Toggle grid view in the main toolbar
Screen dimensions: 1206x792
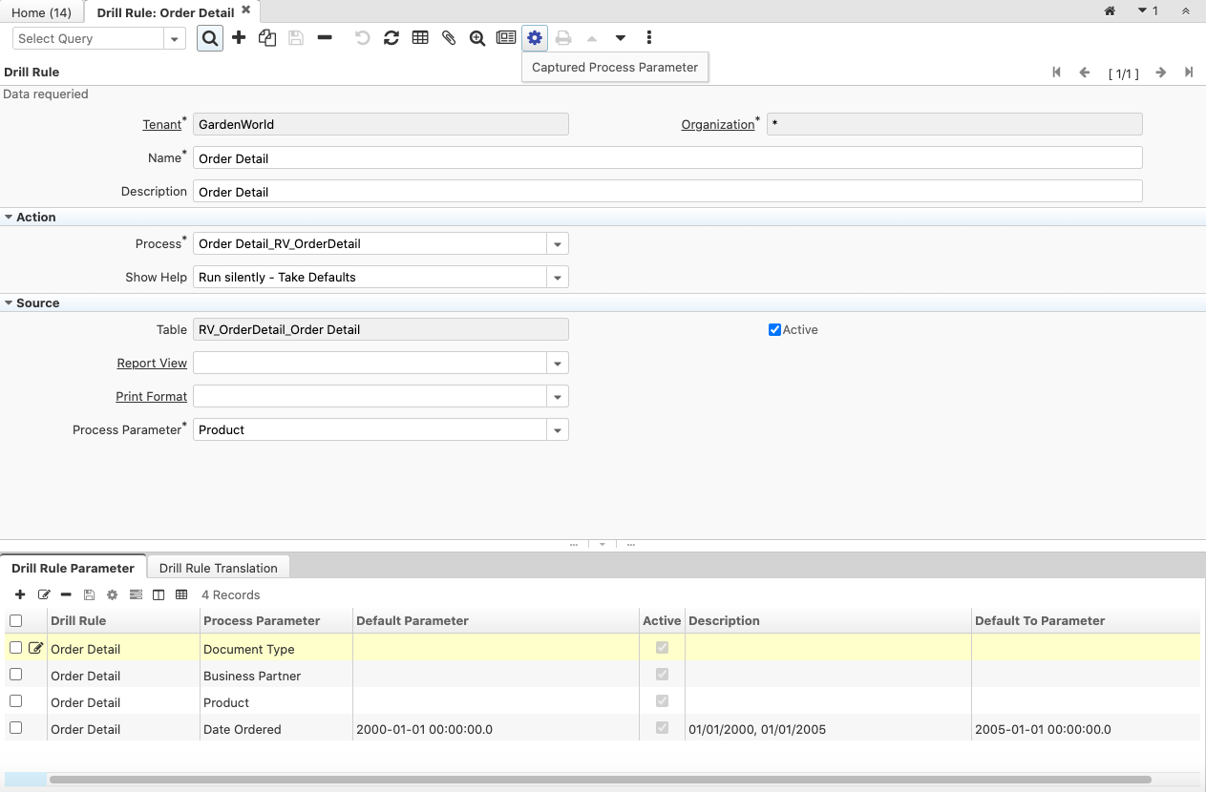(x=420, y=38)
